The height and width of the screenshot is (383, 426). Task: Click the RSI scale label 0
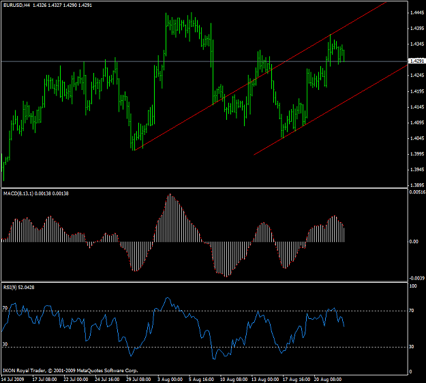[x=410, y=371]
